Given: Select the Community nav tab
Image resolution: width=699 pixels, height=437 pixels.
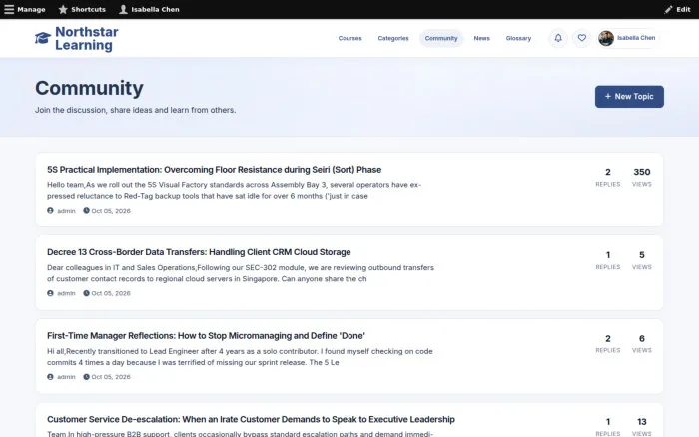Looking at the screenshot, I should [x=441, y=38].
